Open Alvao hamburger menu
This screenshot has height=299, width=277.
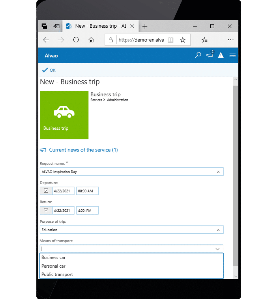click(232, 55)
